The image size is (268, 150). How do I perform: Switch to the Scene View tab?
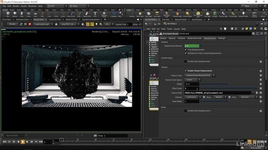pos(7,20)
